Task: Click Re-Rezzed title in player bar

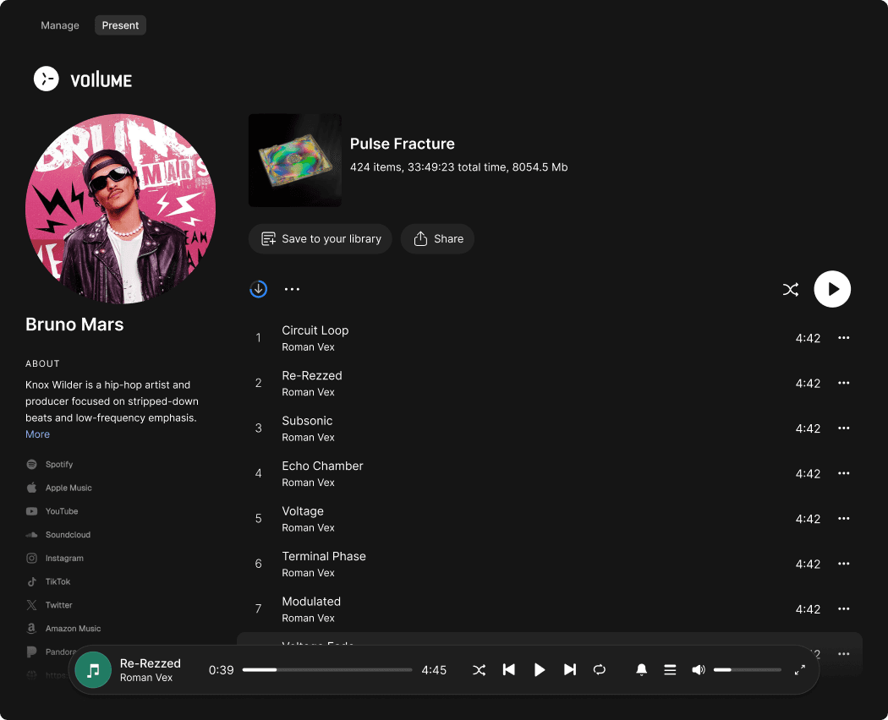Action: (x=150, y=663)
